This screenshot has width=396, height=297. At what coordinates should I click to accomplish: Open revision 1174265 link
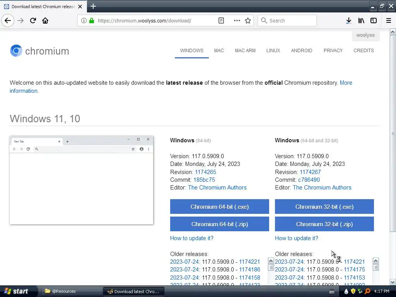[206, 172]
